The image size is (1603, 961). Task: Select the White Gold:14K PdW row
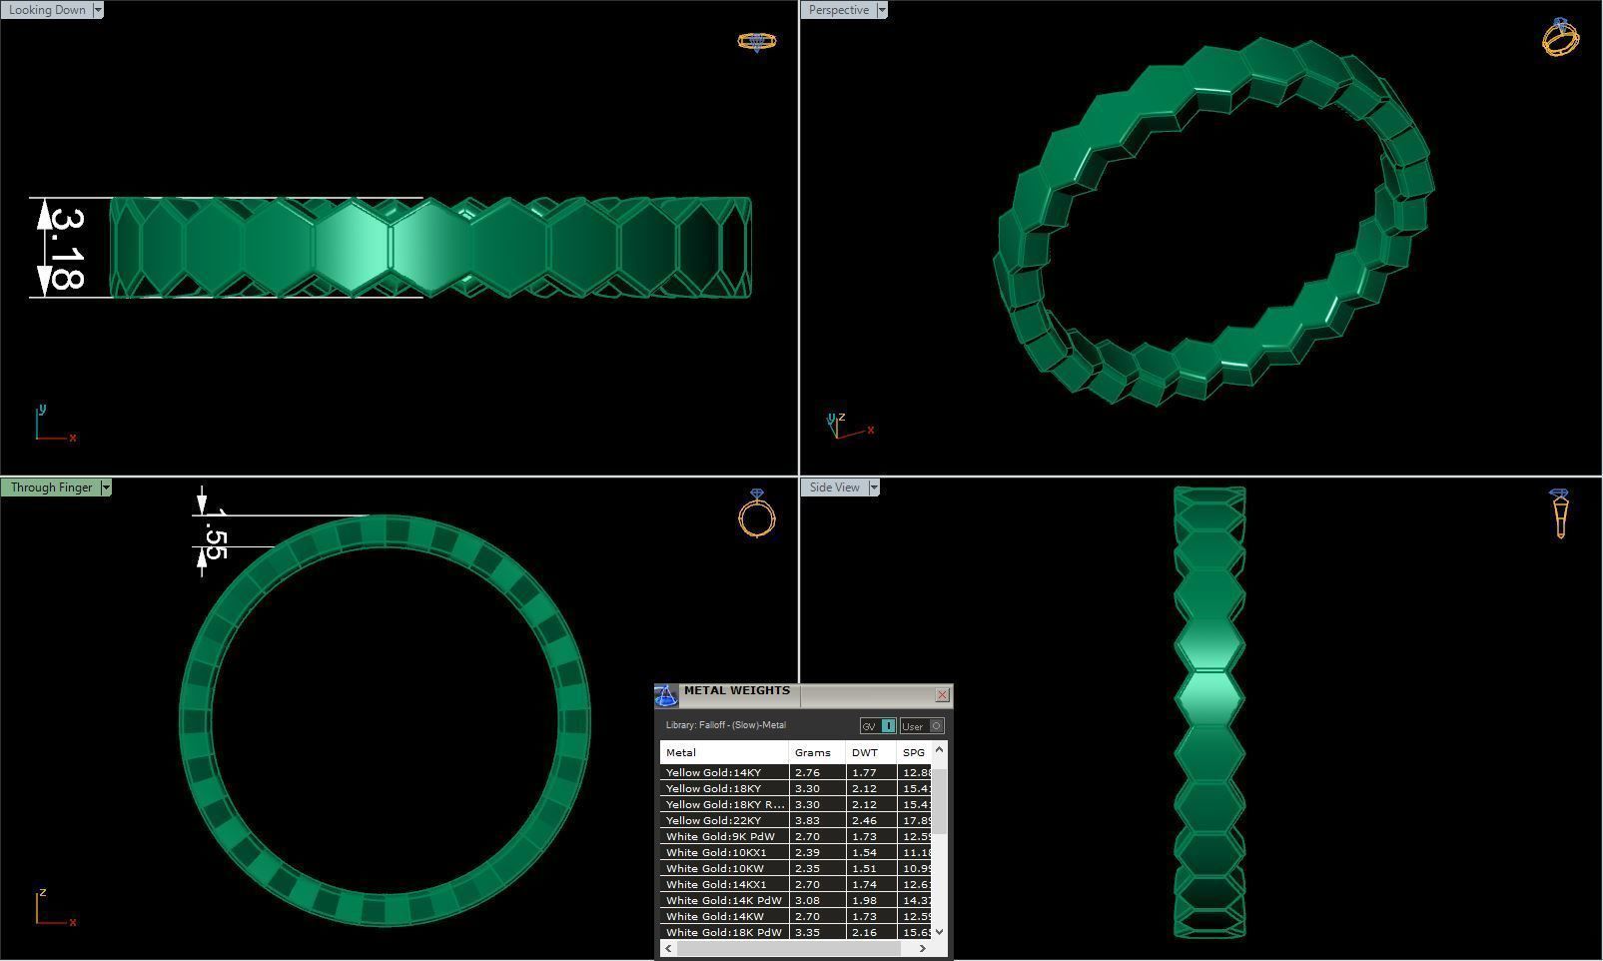tap(795, 900)
